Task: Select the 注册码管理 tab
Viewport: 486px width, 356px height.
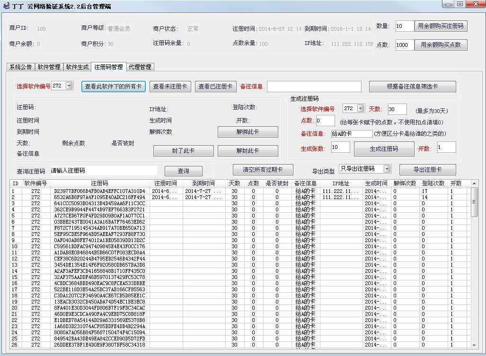Action: tap(108, 67)
